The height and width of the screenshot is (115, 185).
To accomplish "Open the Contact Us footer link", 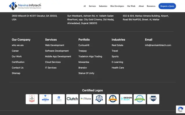I will pyautogui.click(x=18, y=68).
